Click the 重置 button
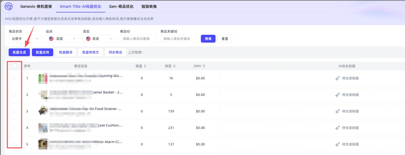Image resolution: width=405 pixels, height=155 pixels. tap(225, 39)
